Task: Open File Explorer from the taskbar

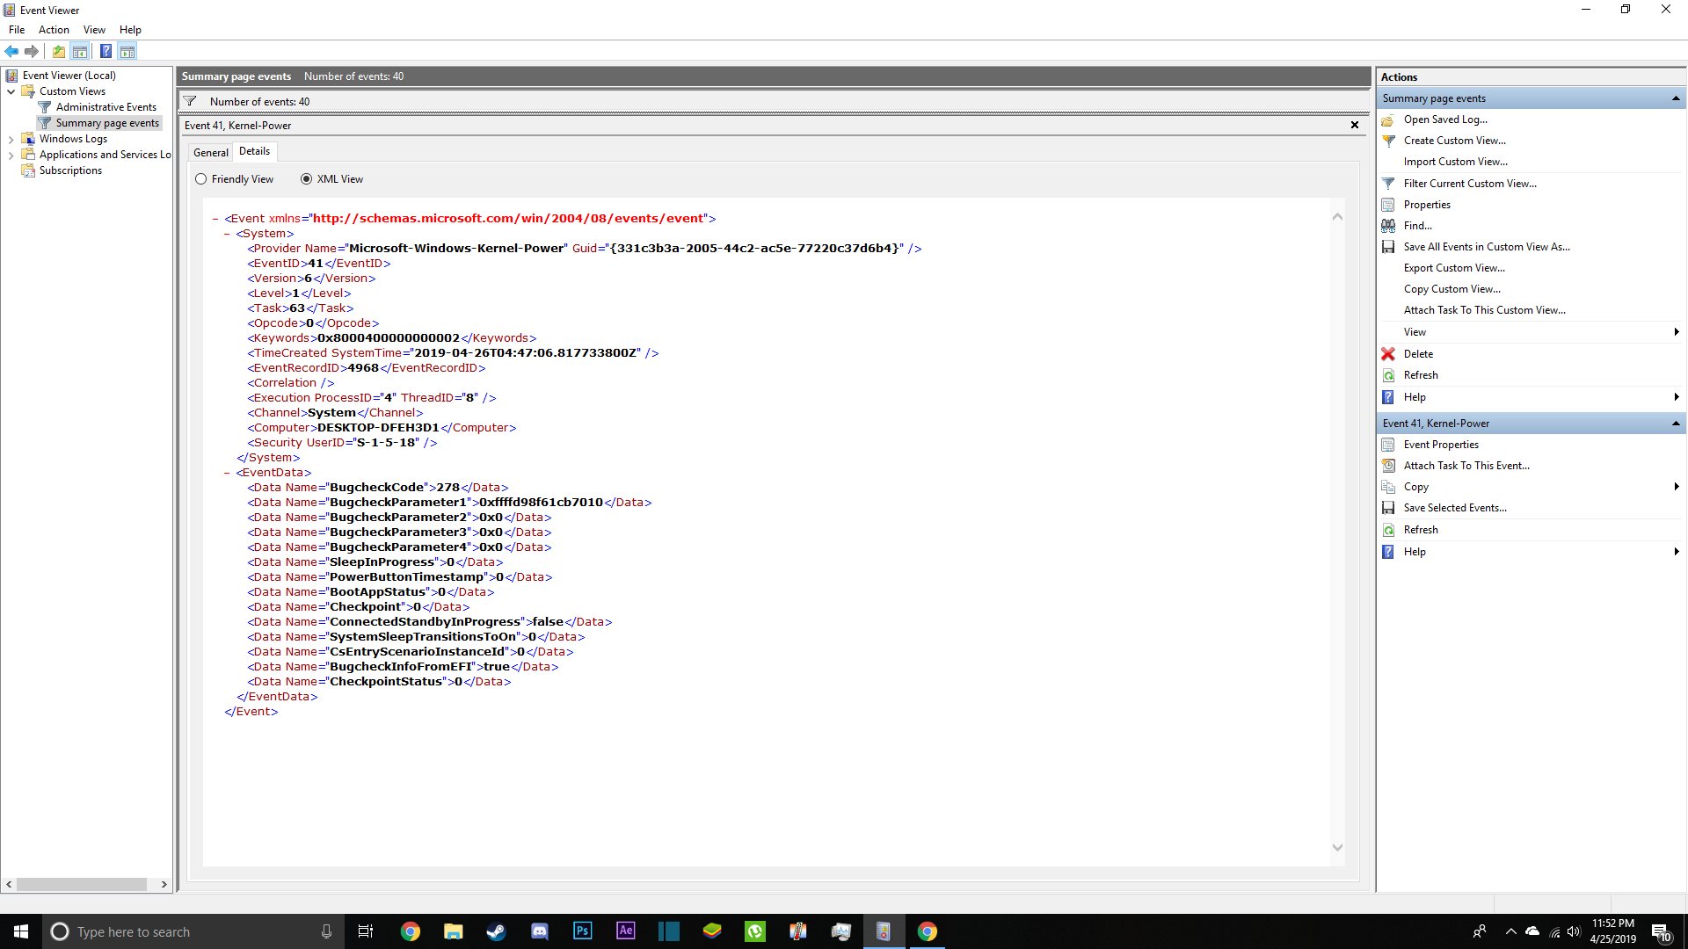Action: point(453,931)
